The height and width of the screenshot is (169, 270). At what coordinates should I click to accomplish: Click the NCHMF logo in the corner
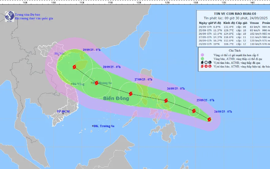9,16
